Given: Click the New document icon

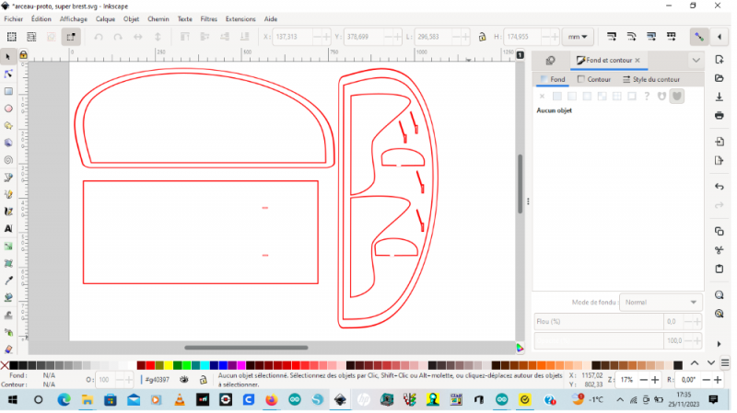Looking at the screenshot, I should [719, 60].
